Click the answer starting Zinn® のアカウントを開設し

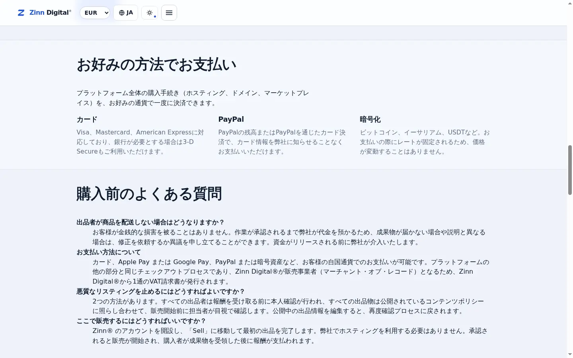coord(290,336)
